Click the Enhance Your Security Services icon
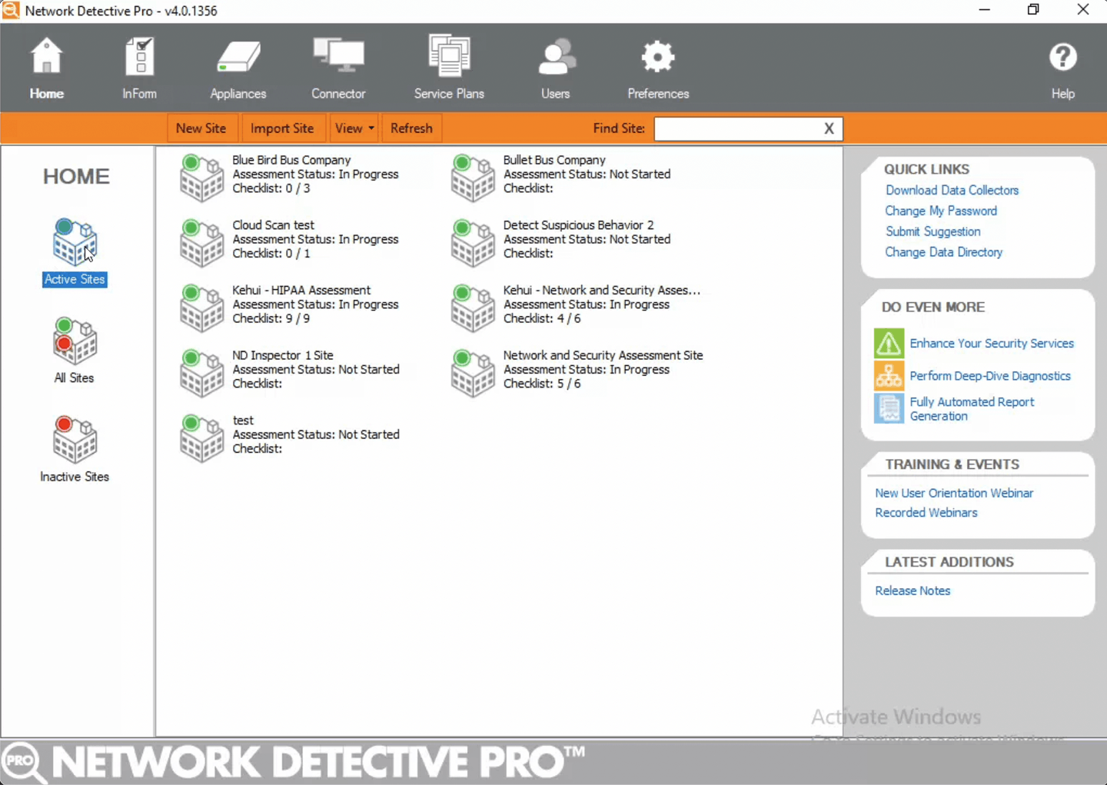Viewport: 1107px width, 785px height. [x=889, y=344]
